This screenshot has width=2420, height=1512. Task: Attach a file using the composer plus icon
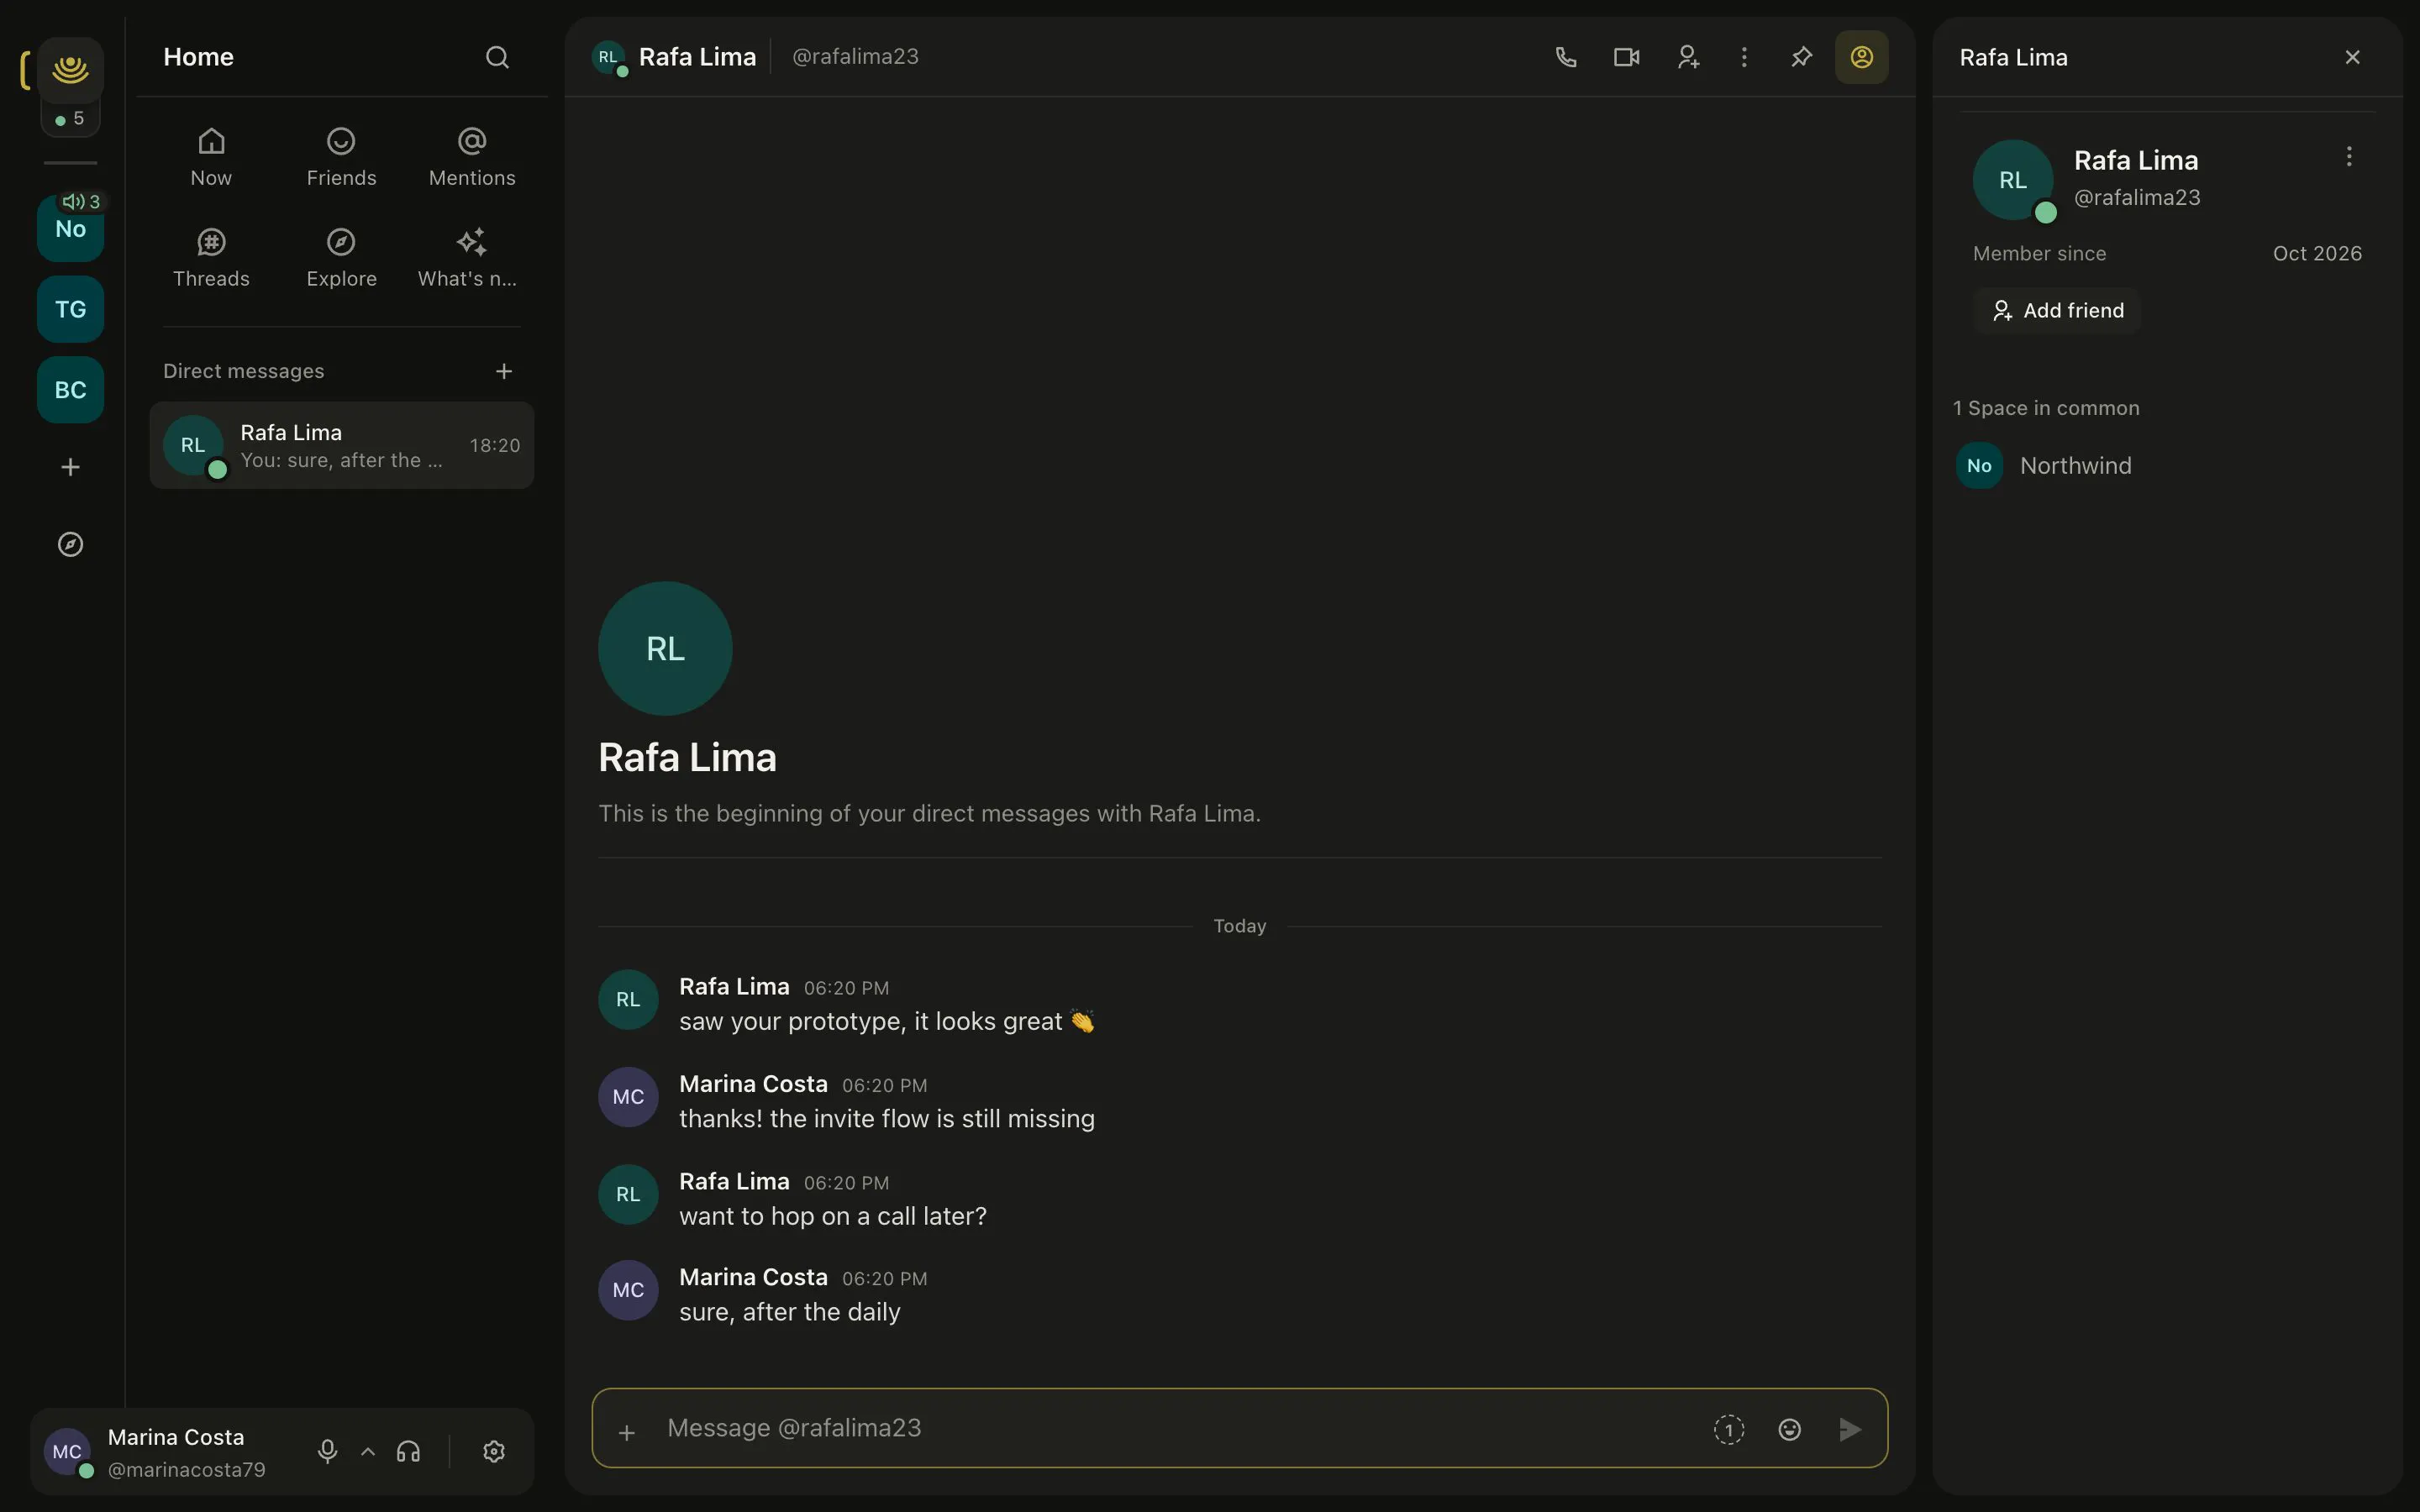[627, 1432]
